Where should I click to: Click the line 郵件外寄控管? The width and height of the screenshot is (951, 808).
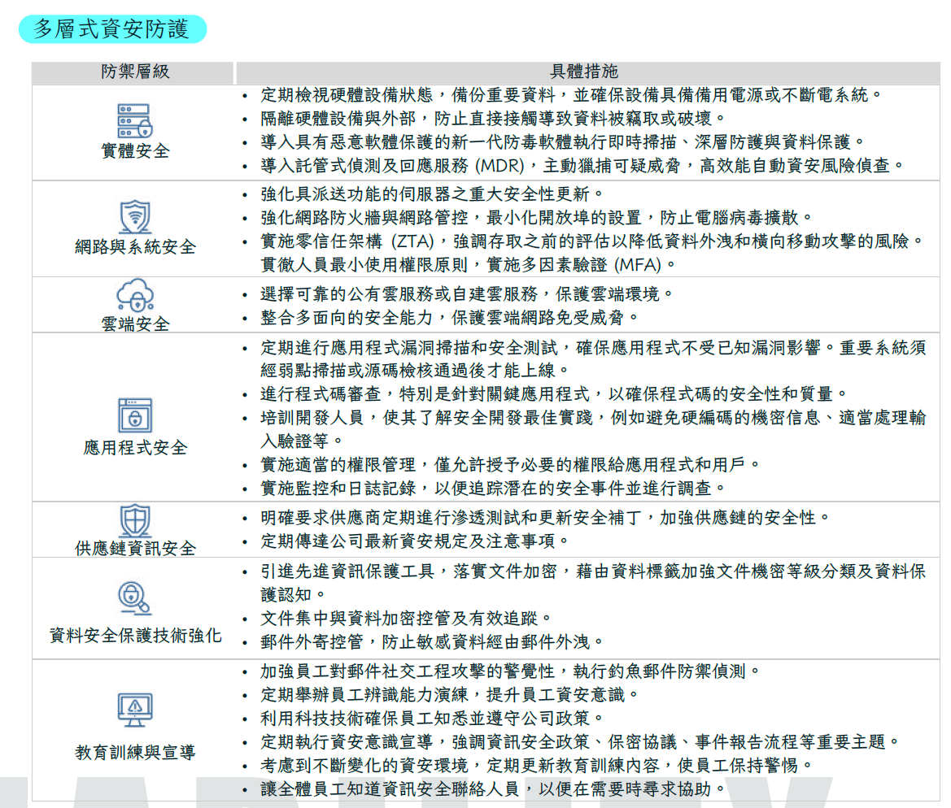(x=433, y=642)
